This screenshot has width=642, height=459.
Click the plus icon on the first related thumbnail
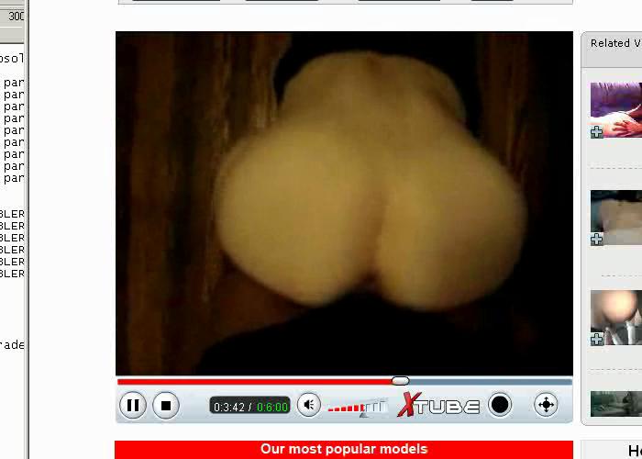(597, 132)
